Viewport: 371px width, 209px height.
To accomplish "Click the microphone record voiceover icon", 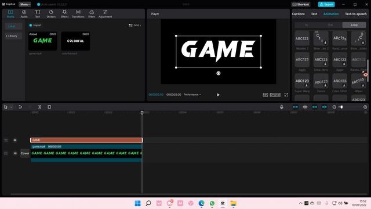I will click(281, 107).
